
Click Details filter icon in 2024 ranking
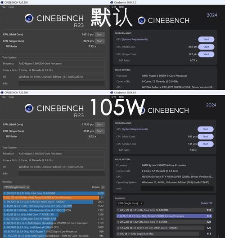(x=211, y=203)
